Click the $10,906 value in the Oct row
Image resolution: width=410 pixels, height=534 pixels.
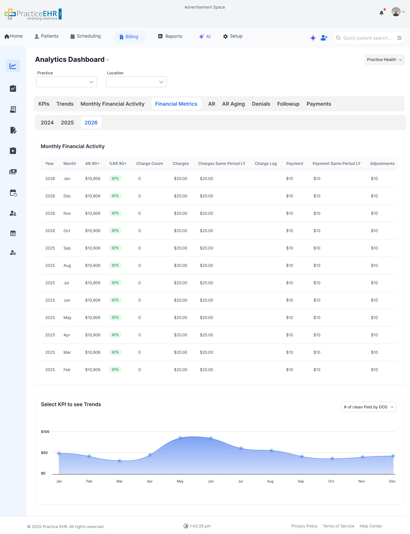click(93, 231)
